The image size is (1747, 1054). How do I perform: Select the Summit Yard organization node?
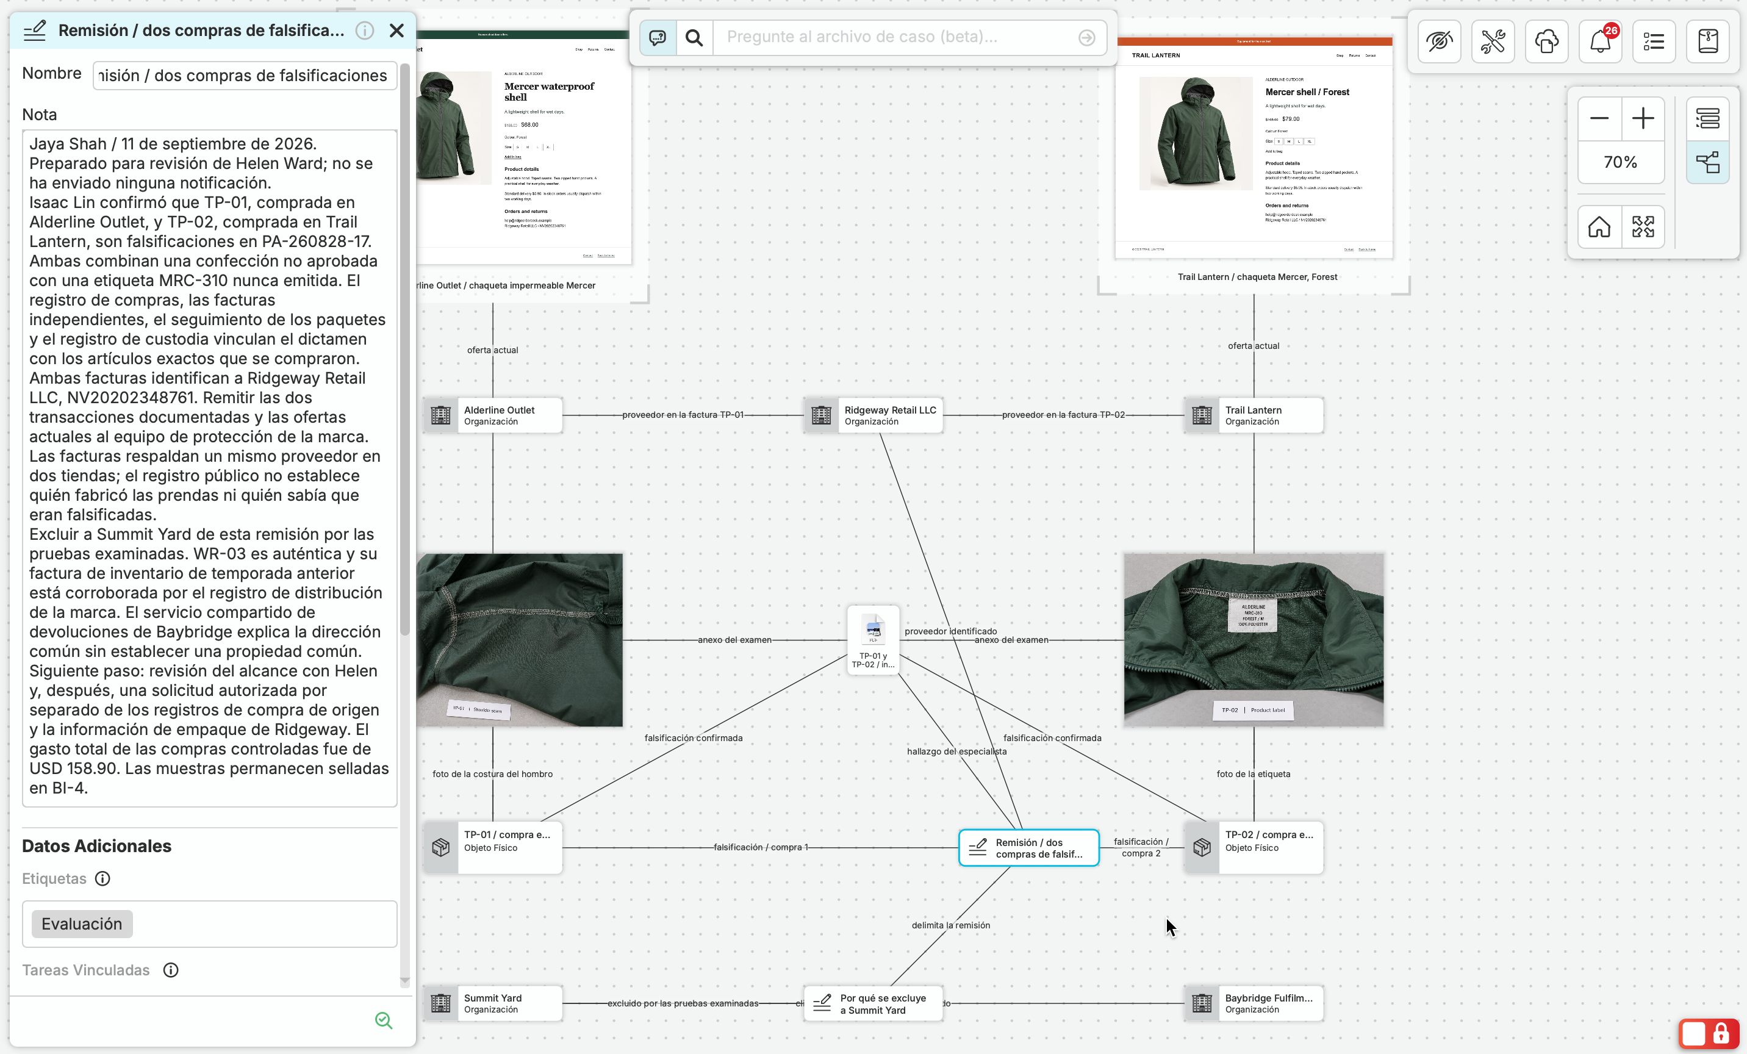point(493,1003)
